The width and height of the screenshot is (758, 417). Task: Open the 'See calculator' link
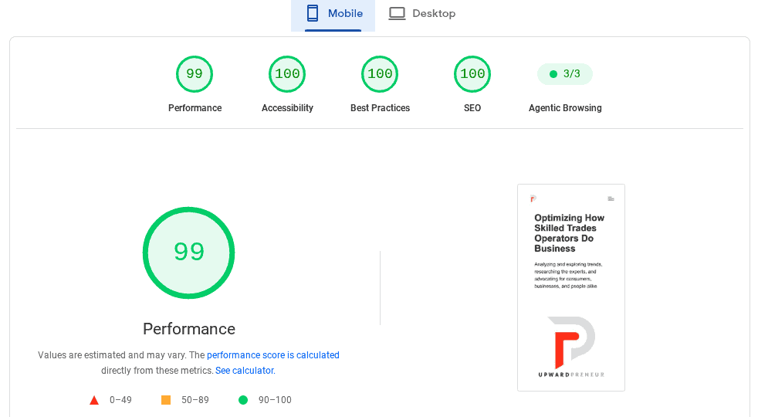245,371
